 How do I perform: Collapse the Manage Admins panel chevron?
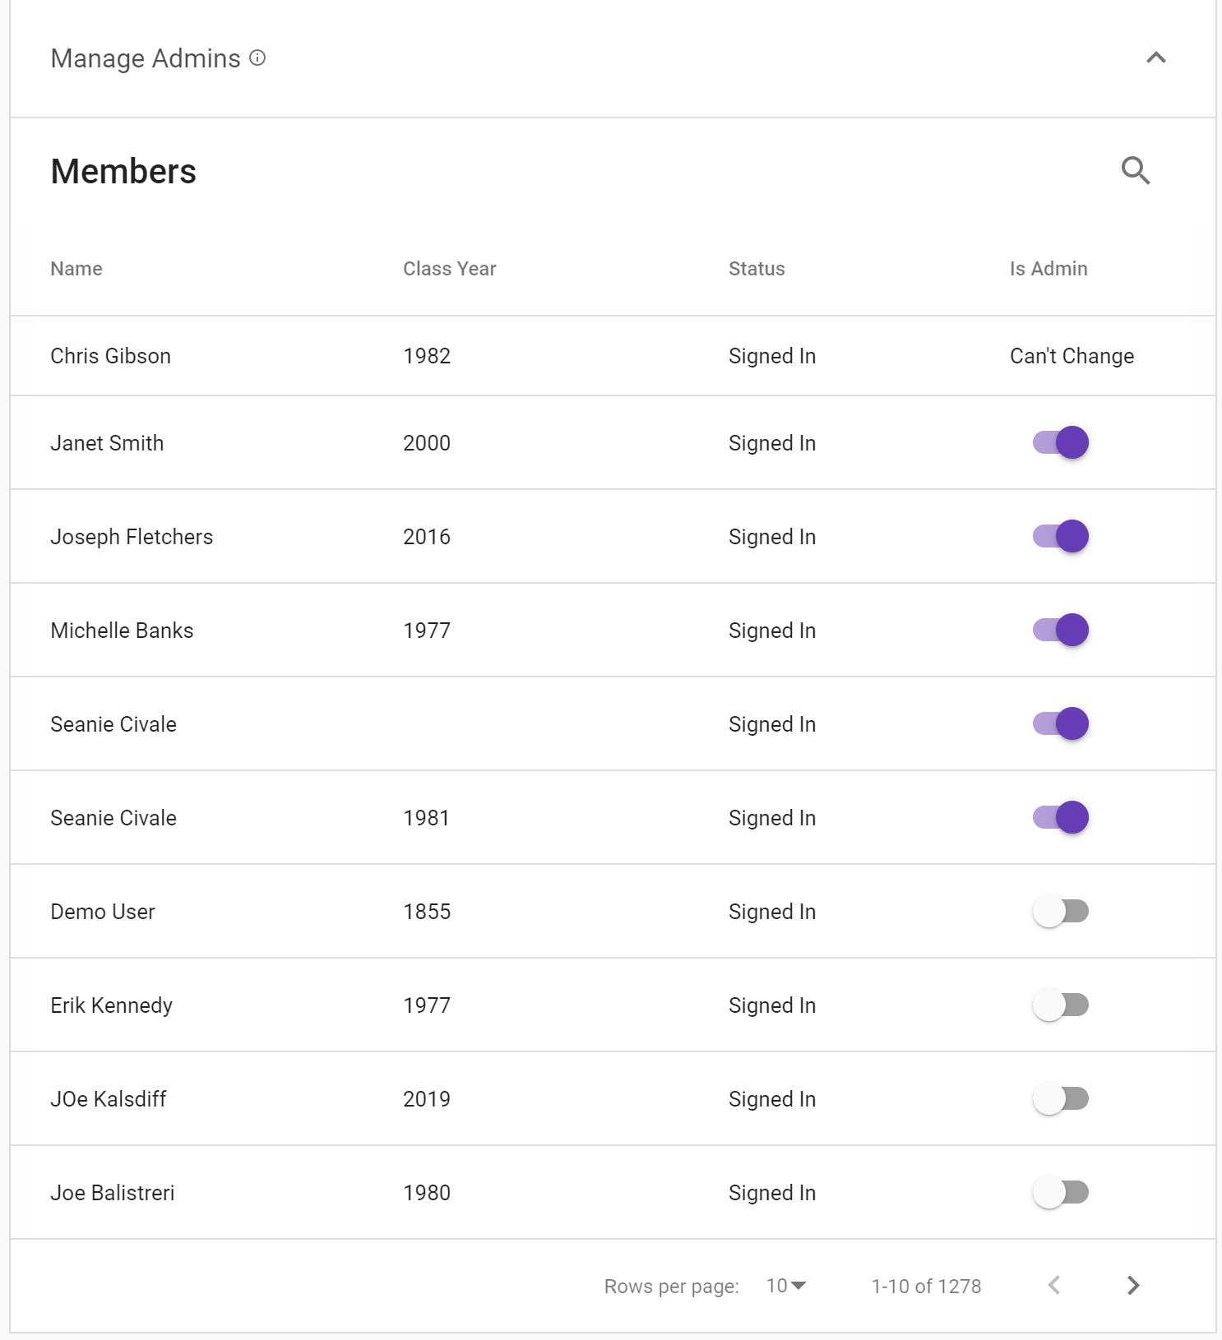point(1156,58)
